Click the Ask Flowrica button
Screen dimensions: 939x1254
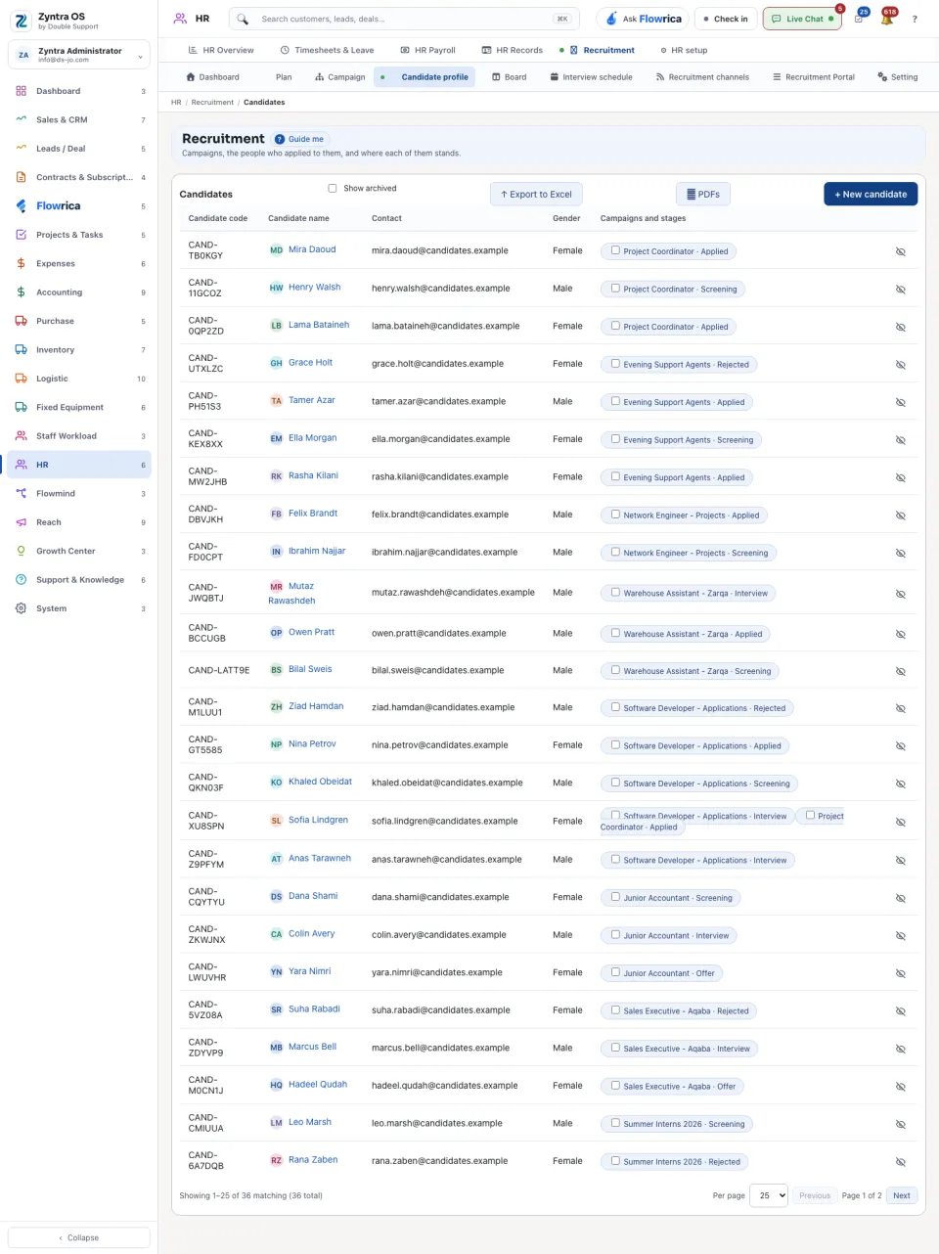coord(643,19)
